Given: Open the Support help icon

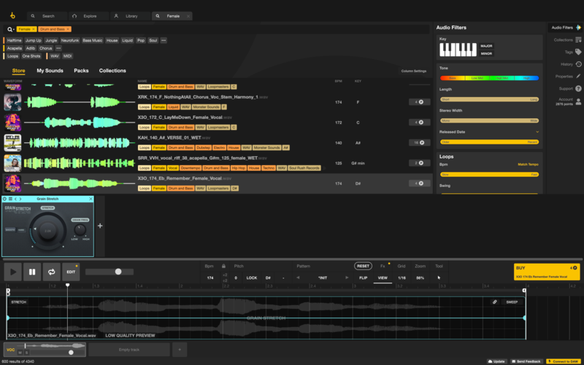Looking at the screenshot, I should (x=578, y=88).
